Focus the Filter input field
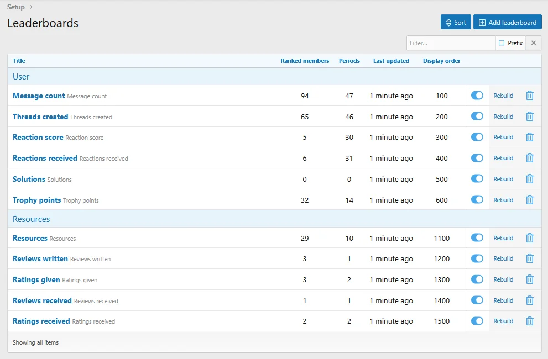548x359 pixels. point(451,43)
